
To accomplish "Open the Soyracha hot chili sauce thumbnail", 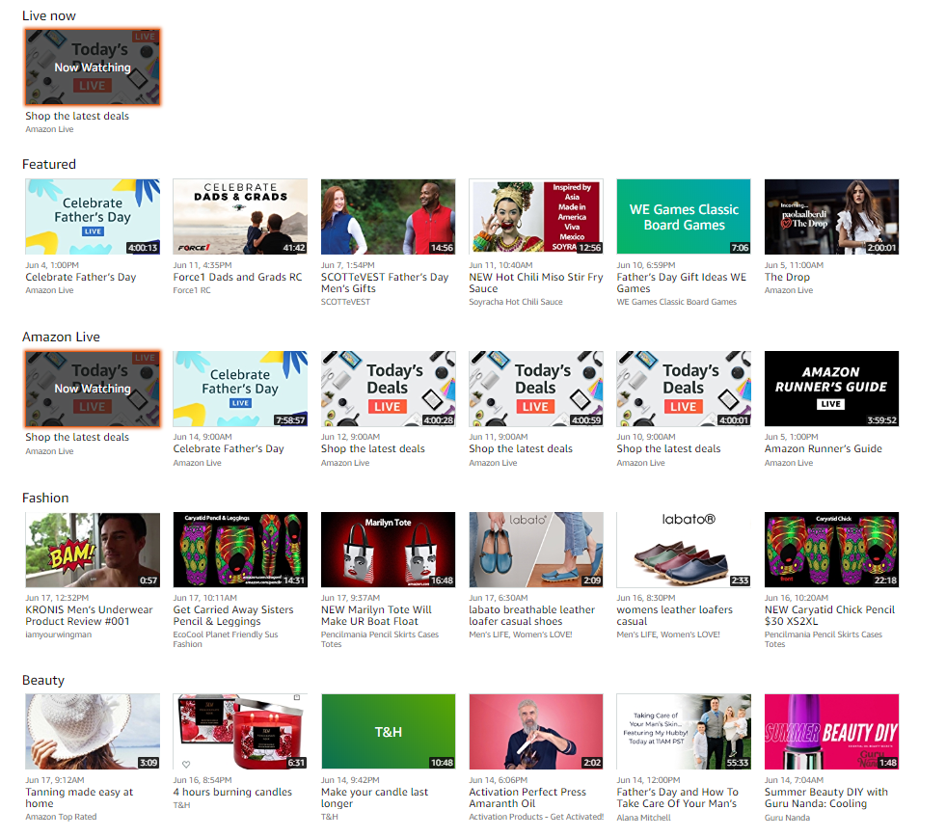I will point(536,217).
